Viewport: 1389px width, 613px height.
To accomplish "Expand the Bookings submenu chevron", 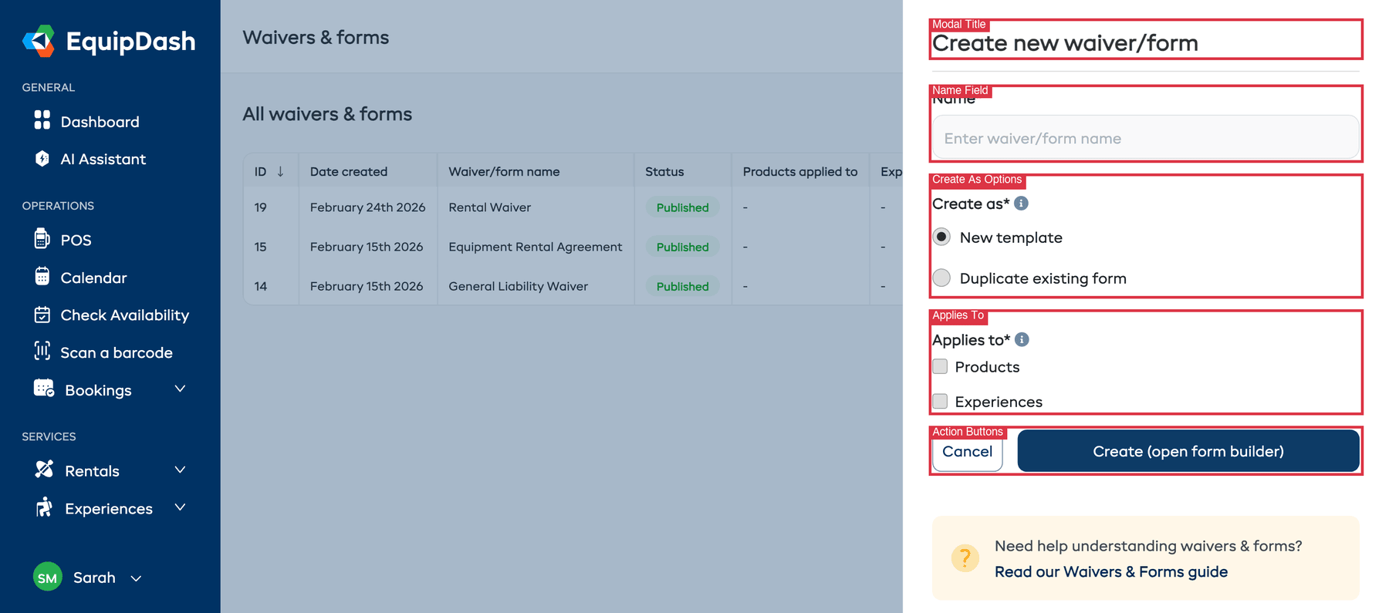I will pyautogui.click(x=180, y=389).
